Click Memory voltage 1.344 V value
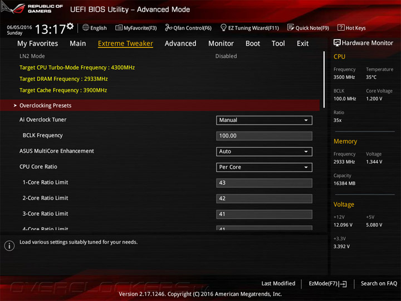Viewport: 401px width, 301px height. 374,162
